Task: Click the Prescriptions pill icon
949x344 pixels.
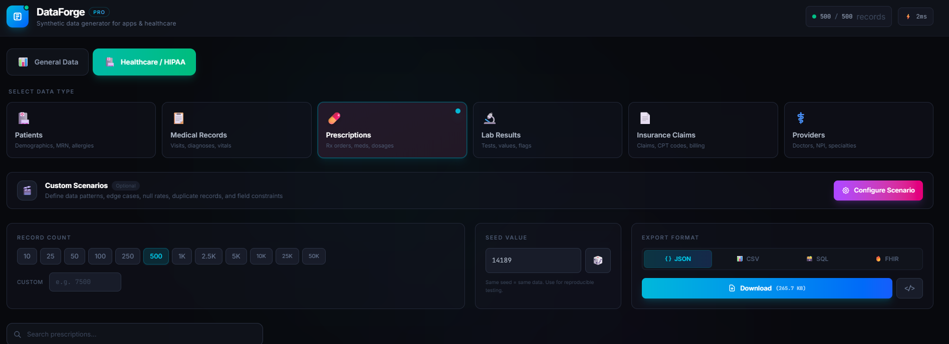Action: tap(334, 118)
